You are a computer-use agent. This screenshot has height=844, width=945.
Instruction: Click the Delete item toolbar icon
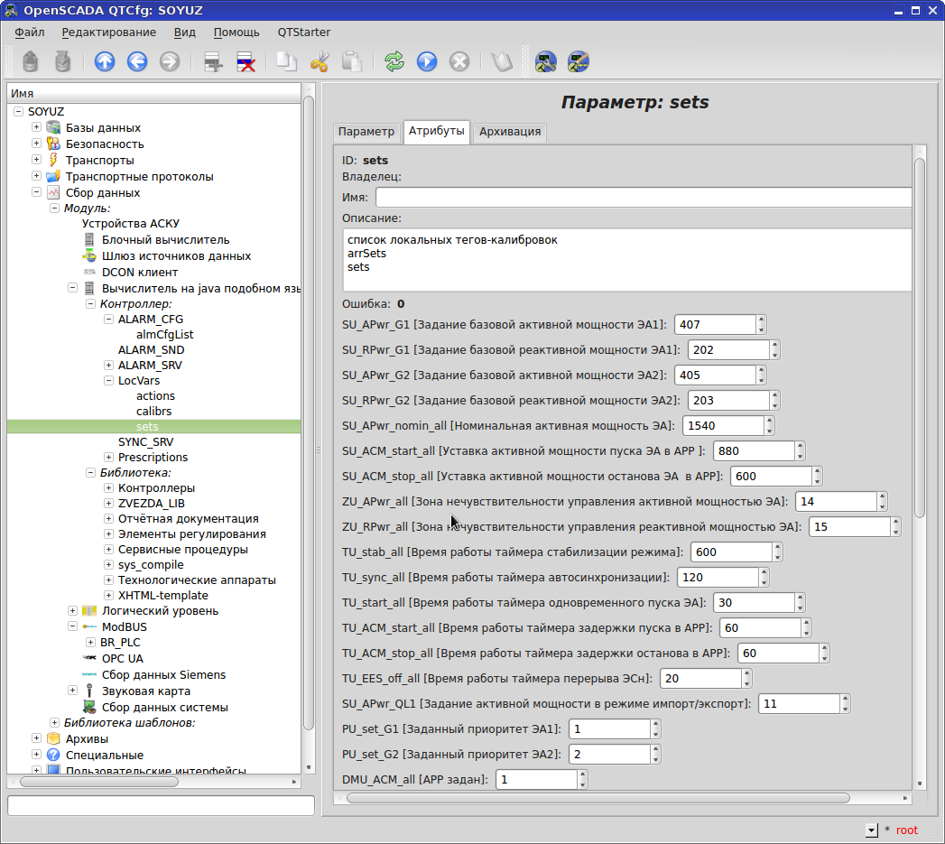(246, 61)
